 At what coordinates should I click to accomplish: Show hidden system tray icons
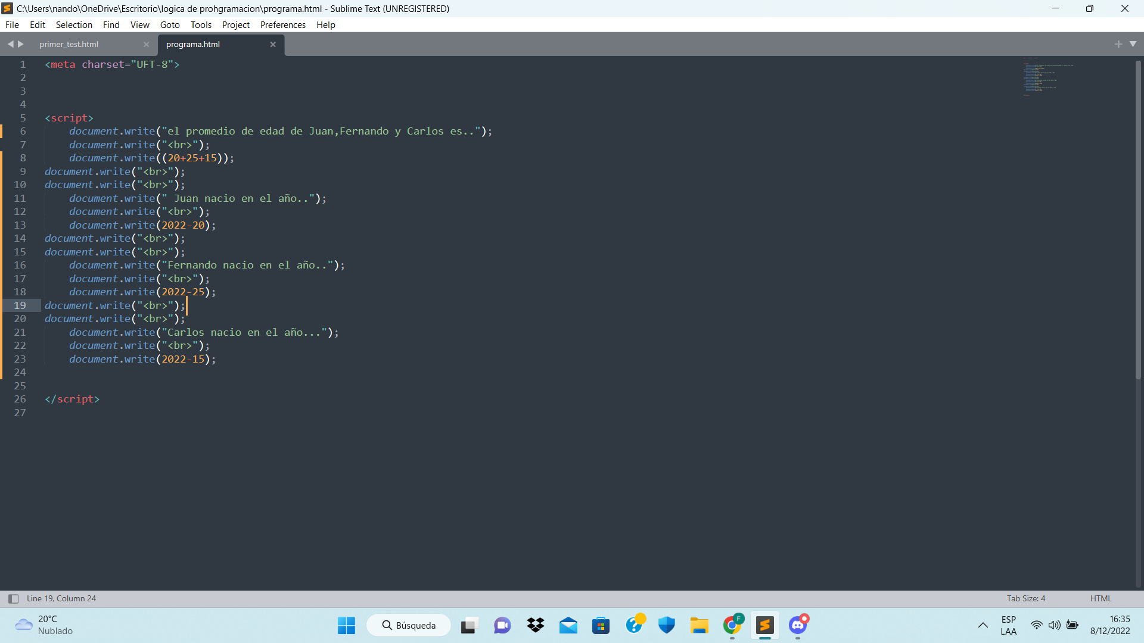point(983,625)
